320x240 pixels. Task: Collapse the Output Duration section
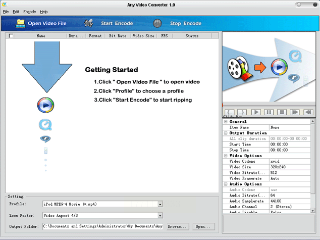click(x=225, y=133)
